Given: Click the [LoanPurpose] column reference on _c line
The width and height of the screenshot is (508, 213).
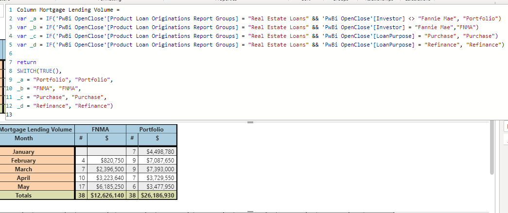Looking at the screenshot, I should tap(394, 36).
